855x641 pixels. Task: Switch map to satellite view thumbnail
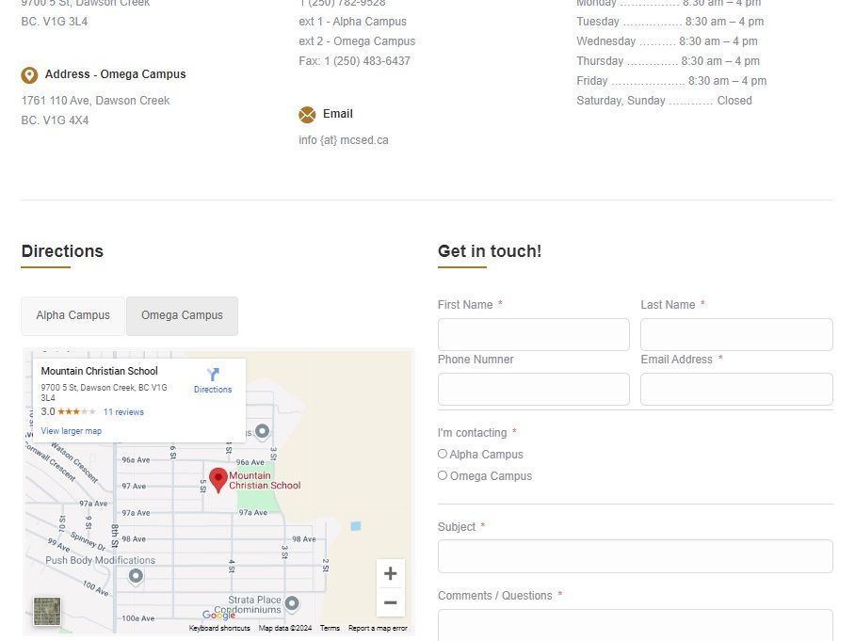(x=47, y=611)
